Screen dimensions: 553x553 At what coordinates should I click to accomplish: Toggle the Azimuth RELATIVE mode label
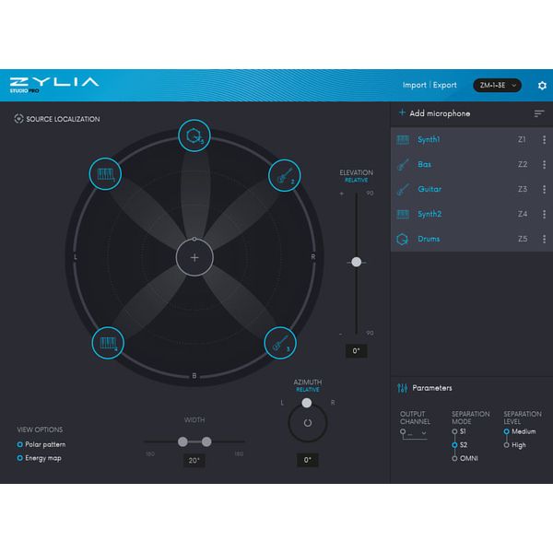coord(308,390)
